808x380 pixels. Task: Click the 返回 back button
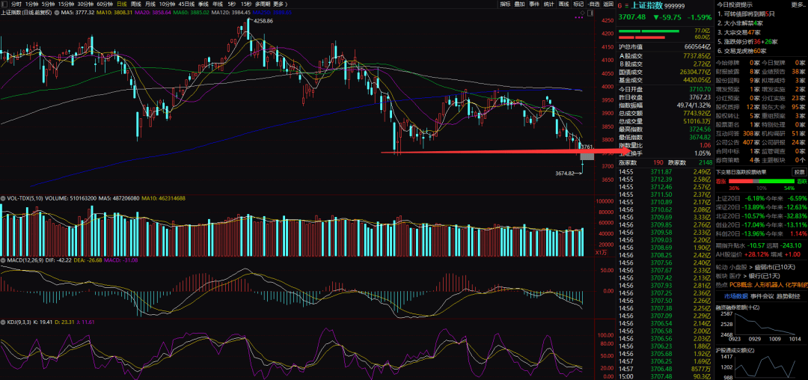click(608, 4)
